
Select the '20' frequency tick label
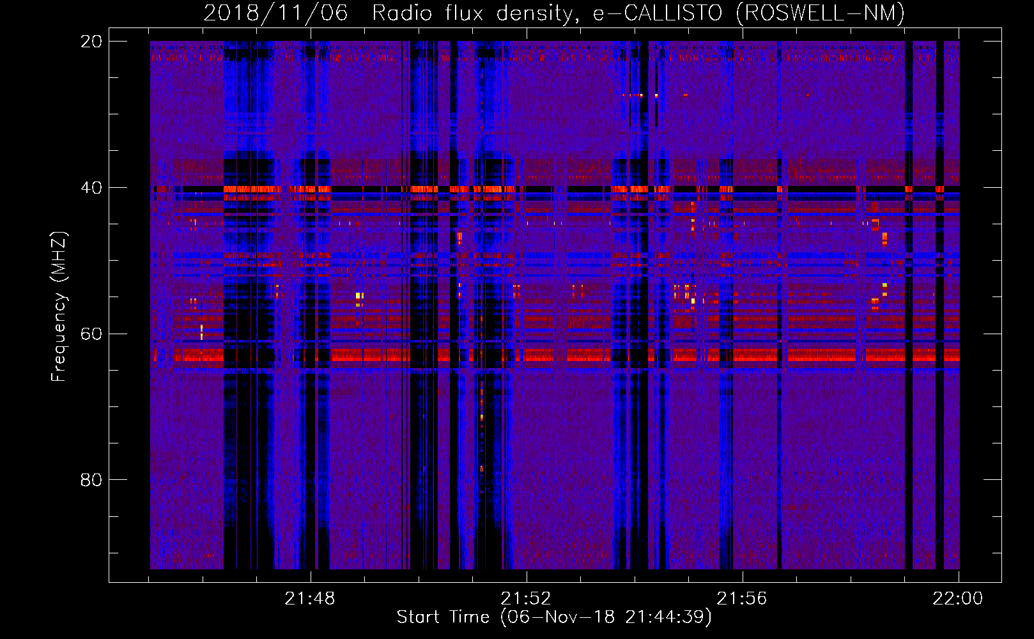click(91, 42)
